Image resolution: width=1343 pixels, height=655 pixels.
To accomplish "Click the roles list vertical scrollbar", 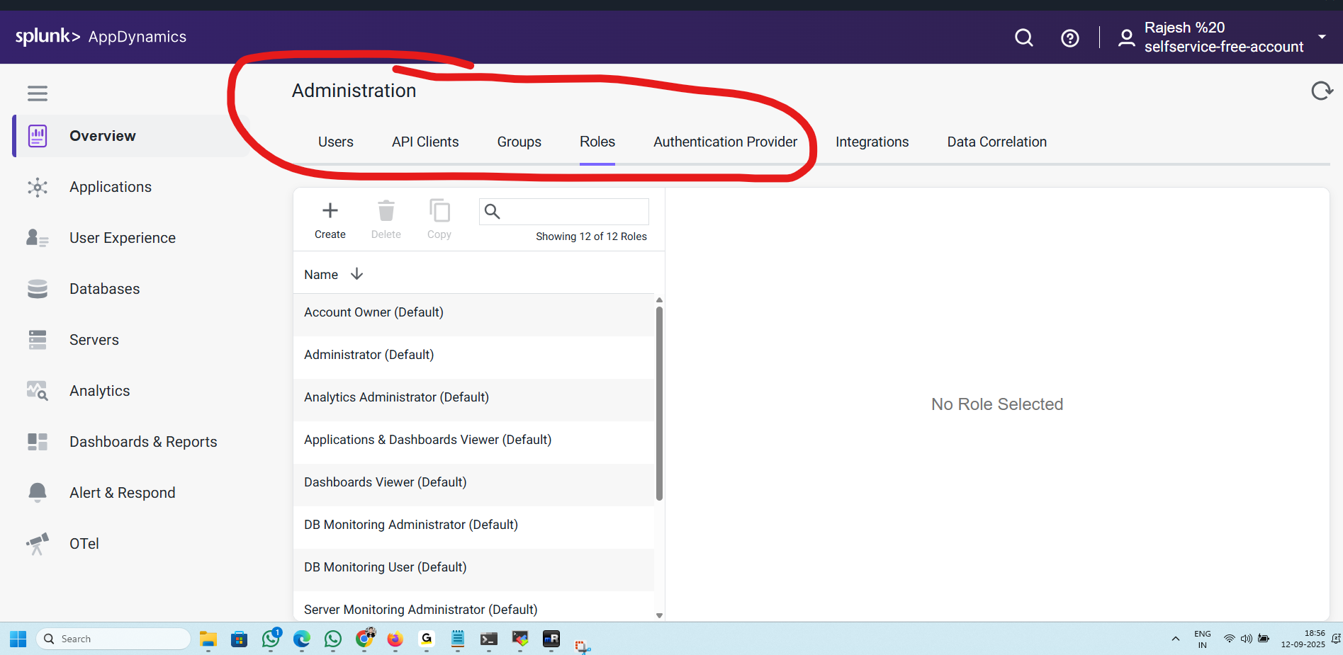I will pyautogui.click(x=659, y=404).
